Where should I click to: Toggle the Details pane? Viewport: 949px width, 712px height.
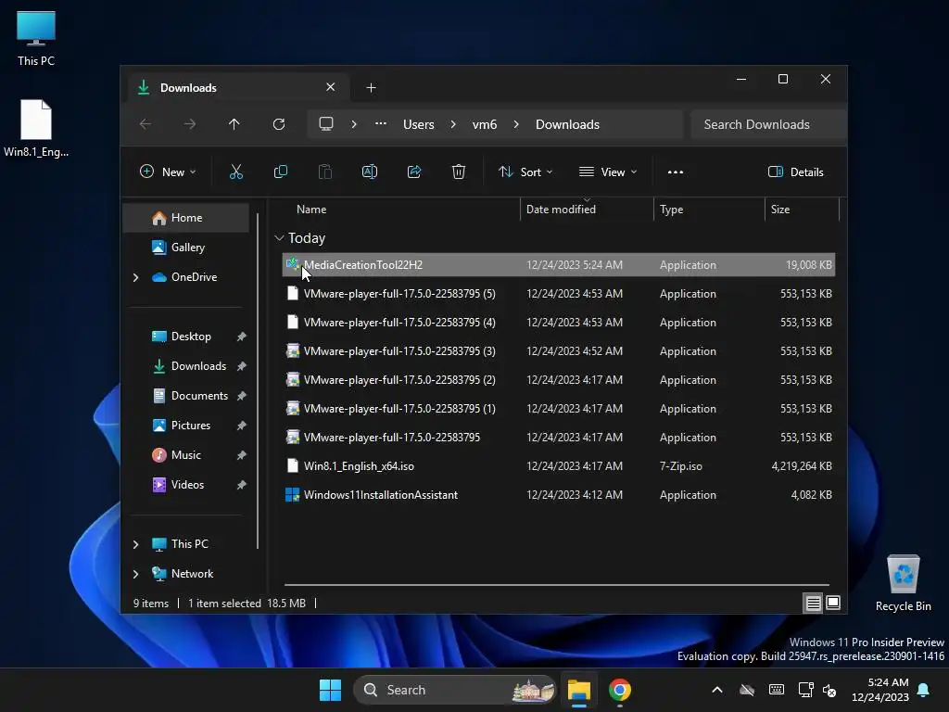[795, 172]
